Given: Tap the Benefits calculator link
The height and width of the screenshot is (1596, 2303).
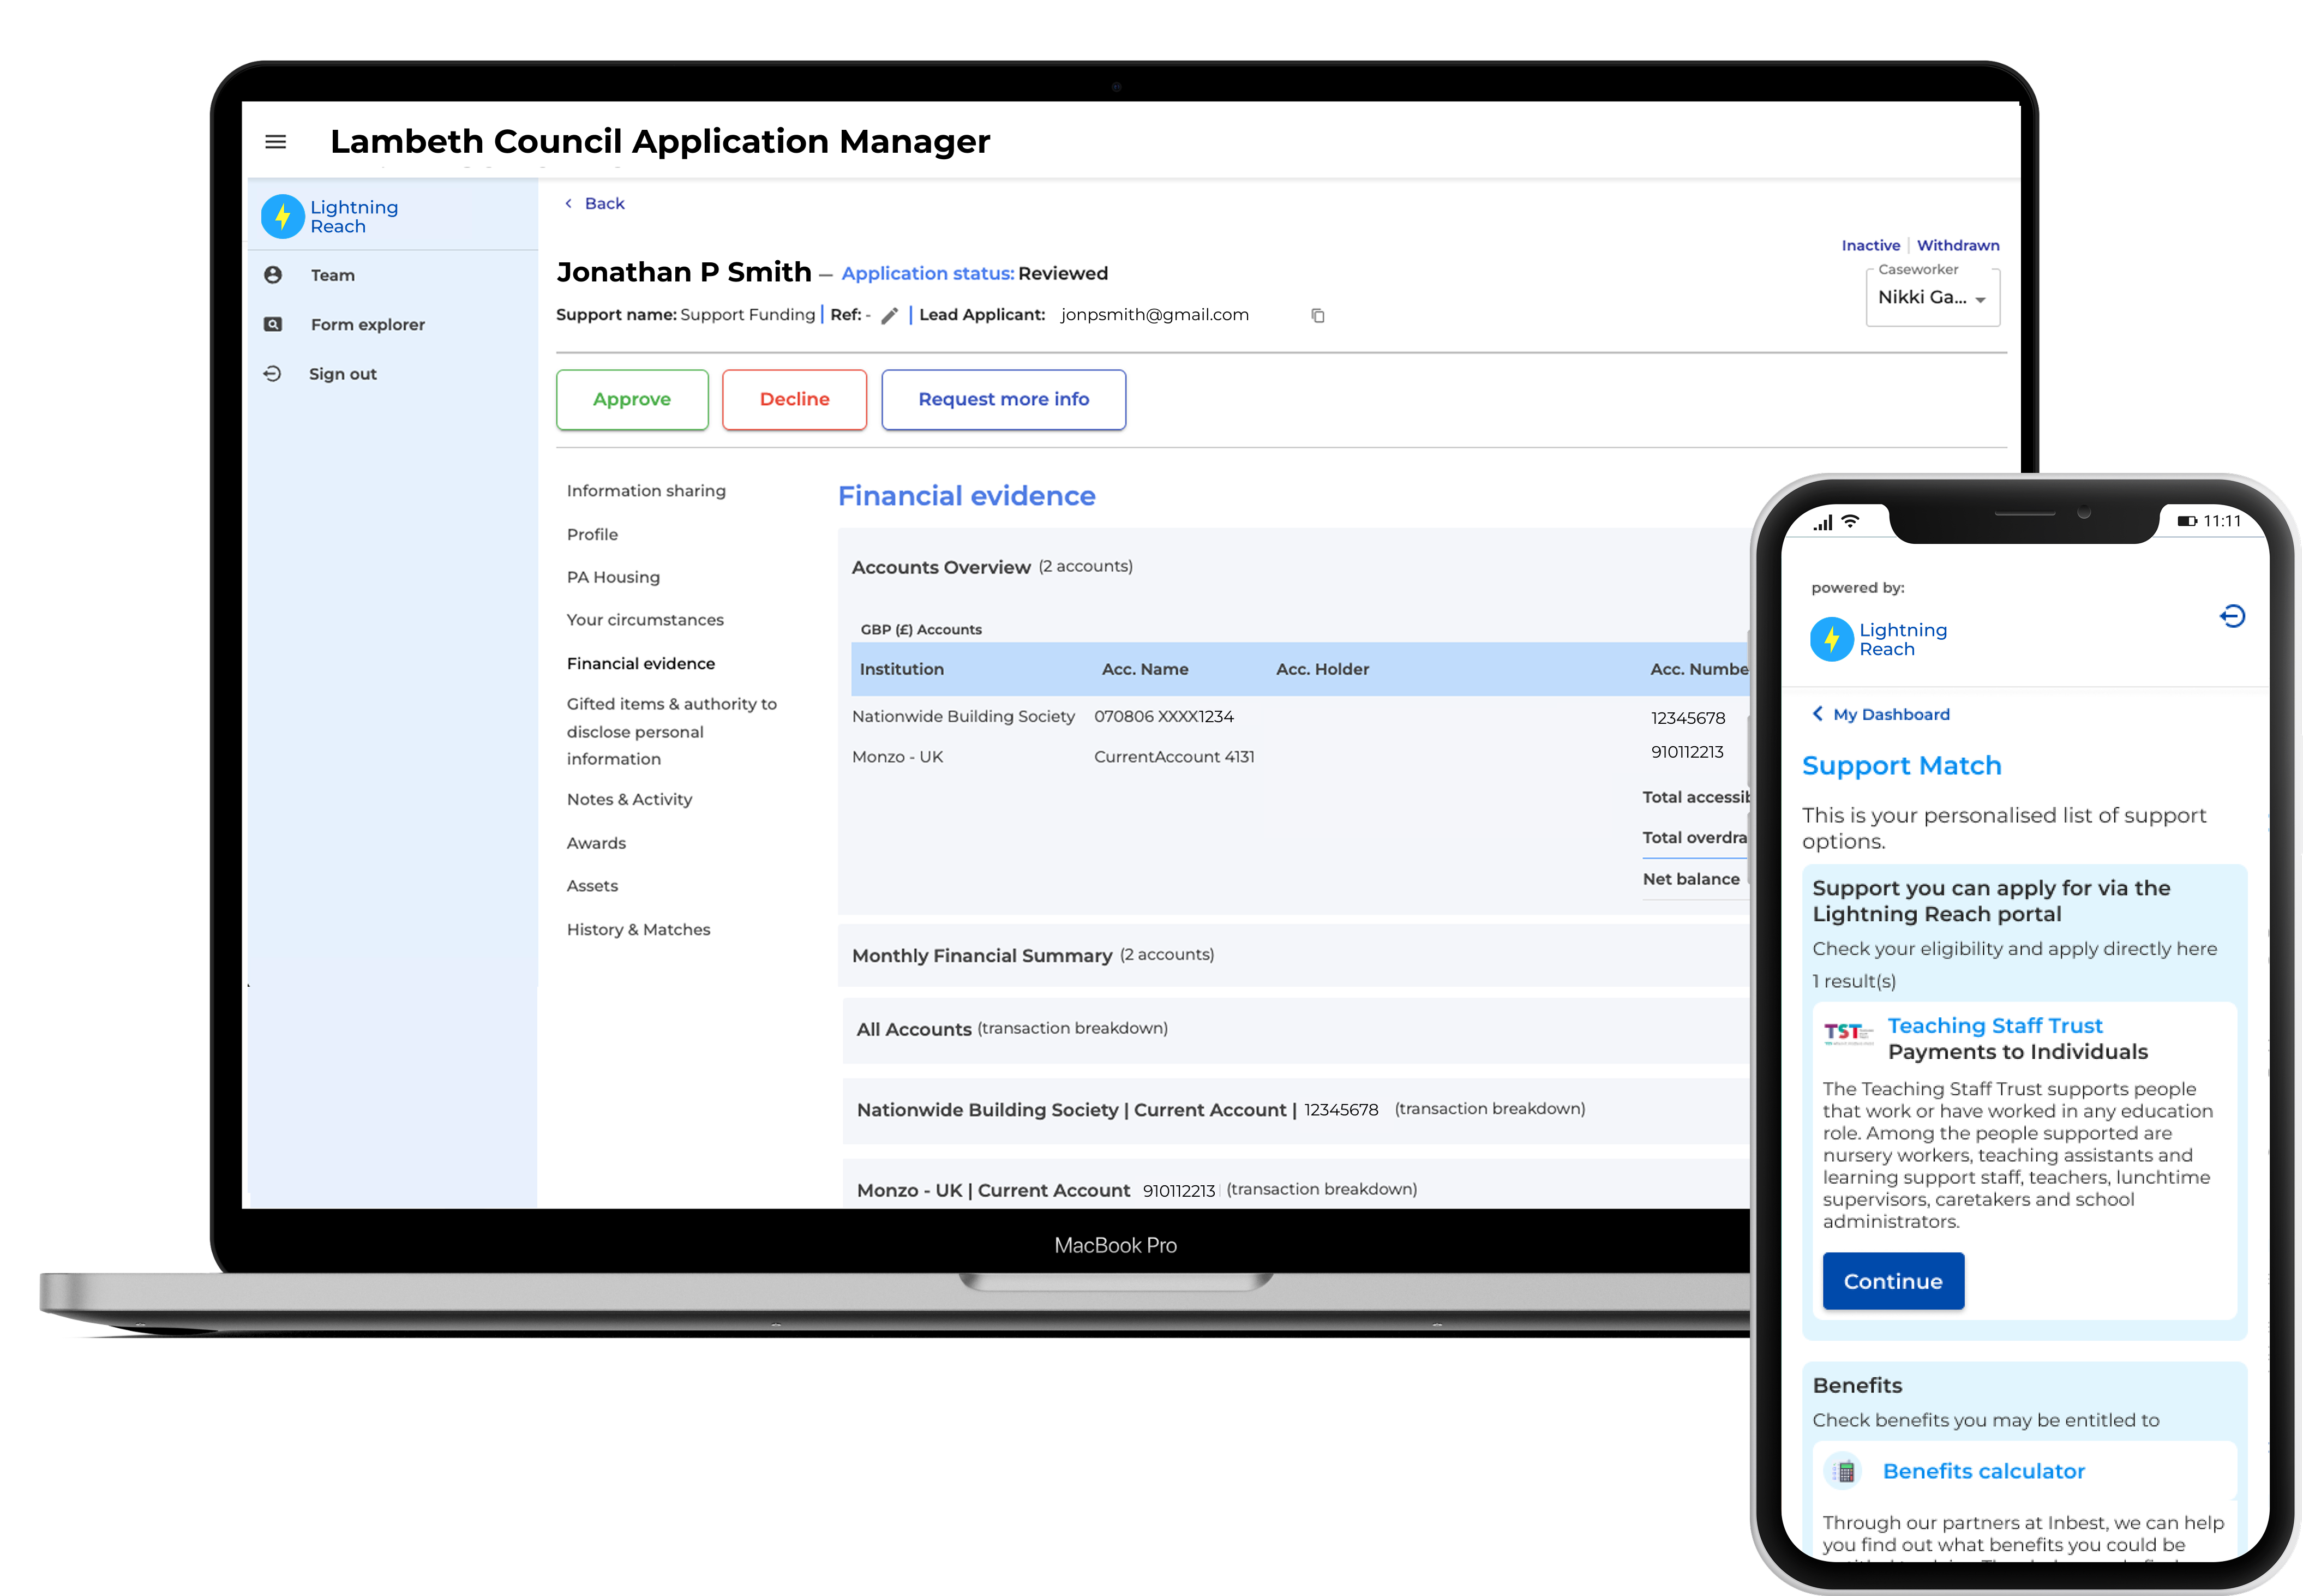Looking at the screenshot, I should point(1984,1471).
